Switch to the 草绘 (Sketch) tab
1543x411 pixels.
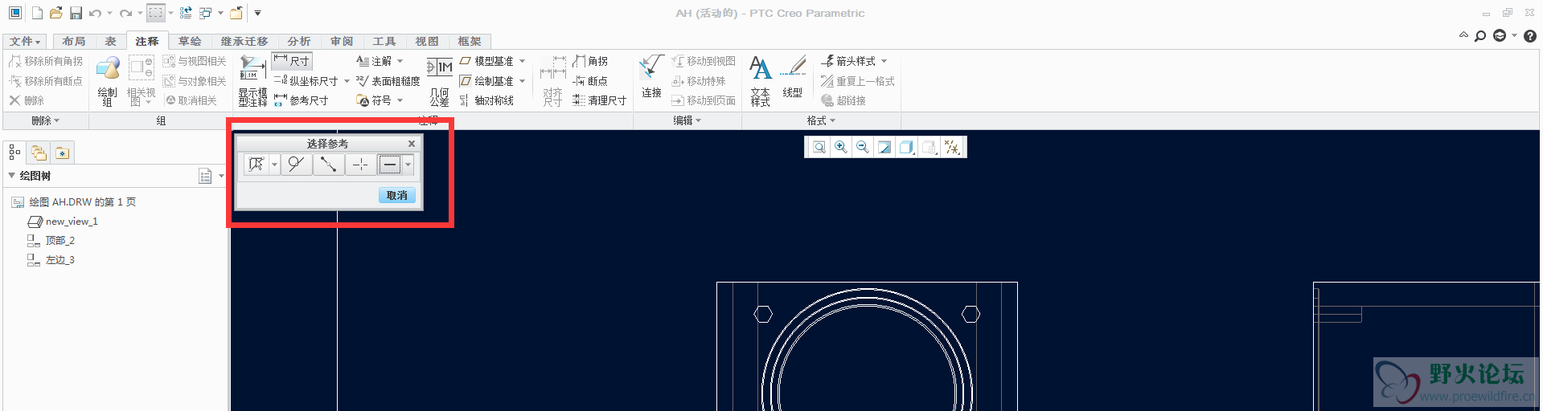coord(190,41)
